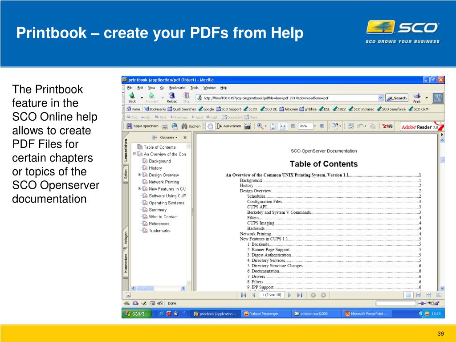Click the bookmarks panel horizontal scrollbar
Screen dimensions: 456x342
pyautogui.click(x=159, y=288)
